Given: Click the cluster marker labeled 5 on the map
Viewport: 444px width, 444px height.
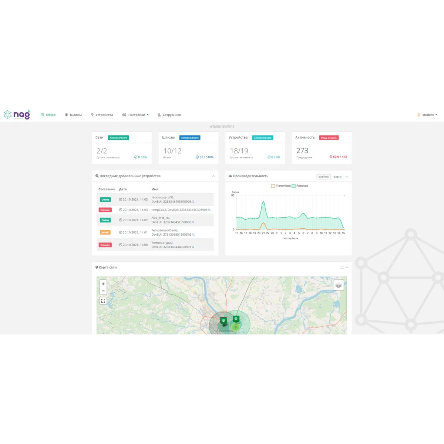Looking at the screenshot, I should coord(235,327).
